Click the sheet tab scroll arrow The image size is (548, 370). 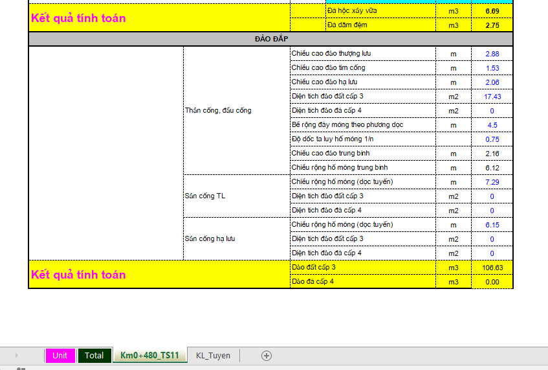coord(16,356)
